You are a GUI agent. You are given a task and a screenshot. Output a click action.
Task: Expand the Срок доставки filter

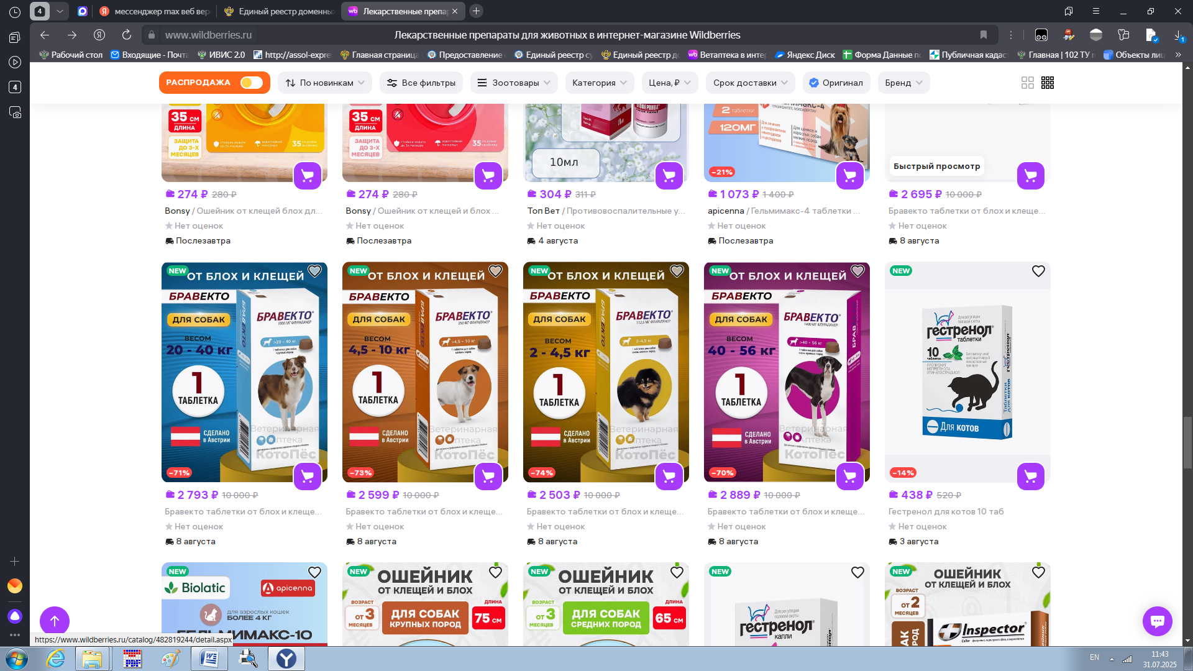pyautogui.click(x=751, y=83)
